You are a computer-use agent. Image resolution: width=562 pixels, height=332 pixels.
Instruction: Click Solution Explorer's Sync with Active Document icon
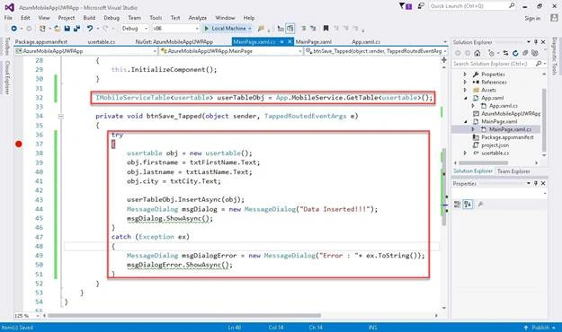coord(505,53)
